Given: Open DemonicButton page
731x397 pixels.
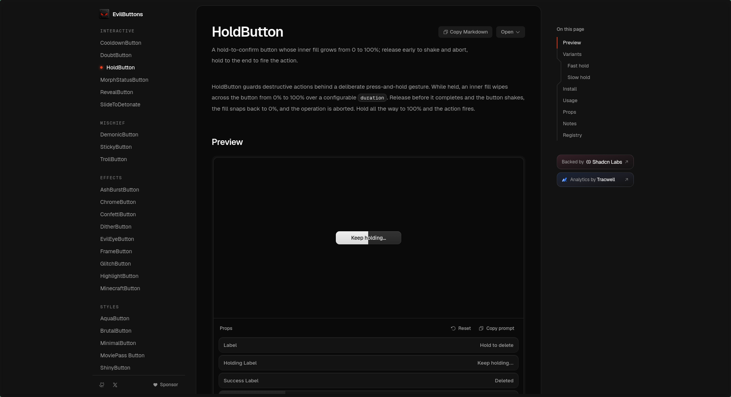Looking at the screenshot, I should pyautogui.click(x=119, y=135).
